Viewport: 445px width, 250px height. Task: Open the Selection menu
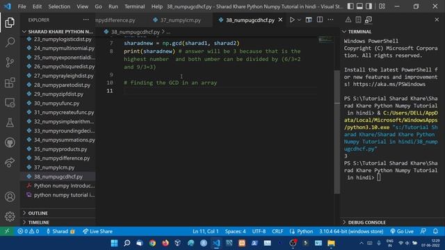[x=59, y=6]
